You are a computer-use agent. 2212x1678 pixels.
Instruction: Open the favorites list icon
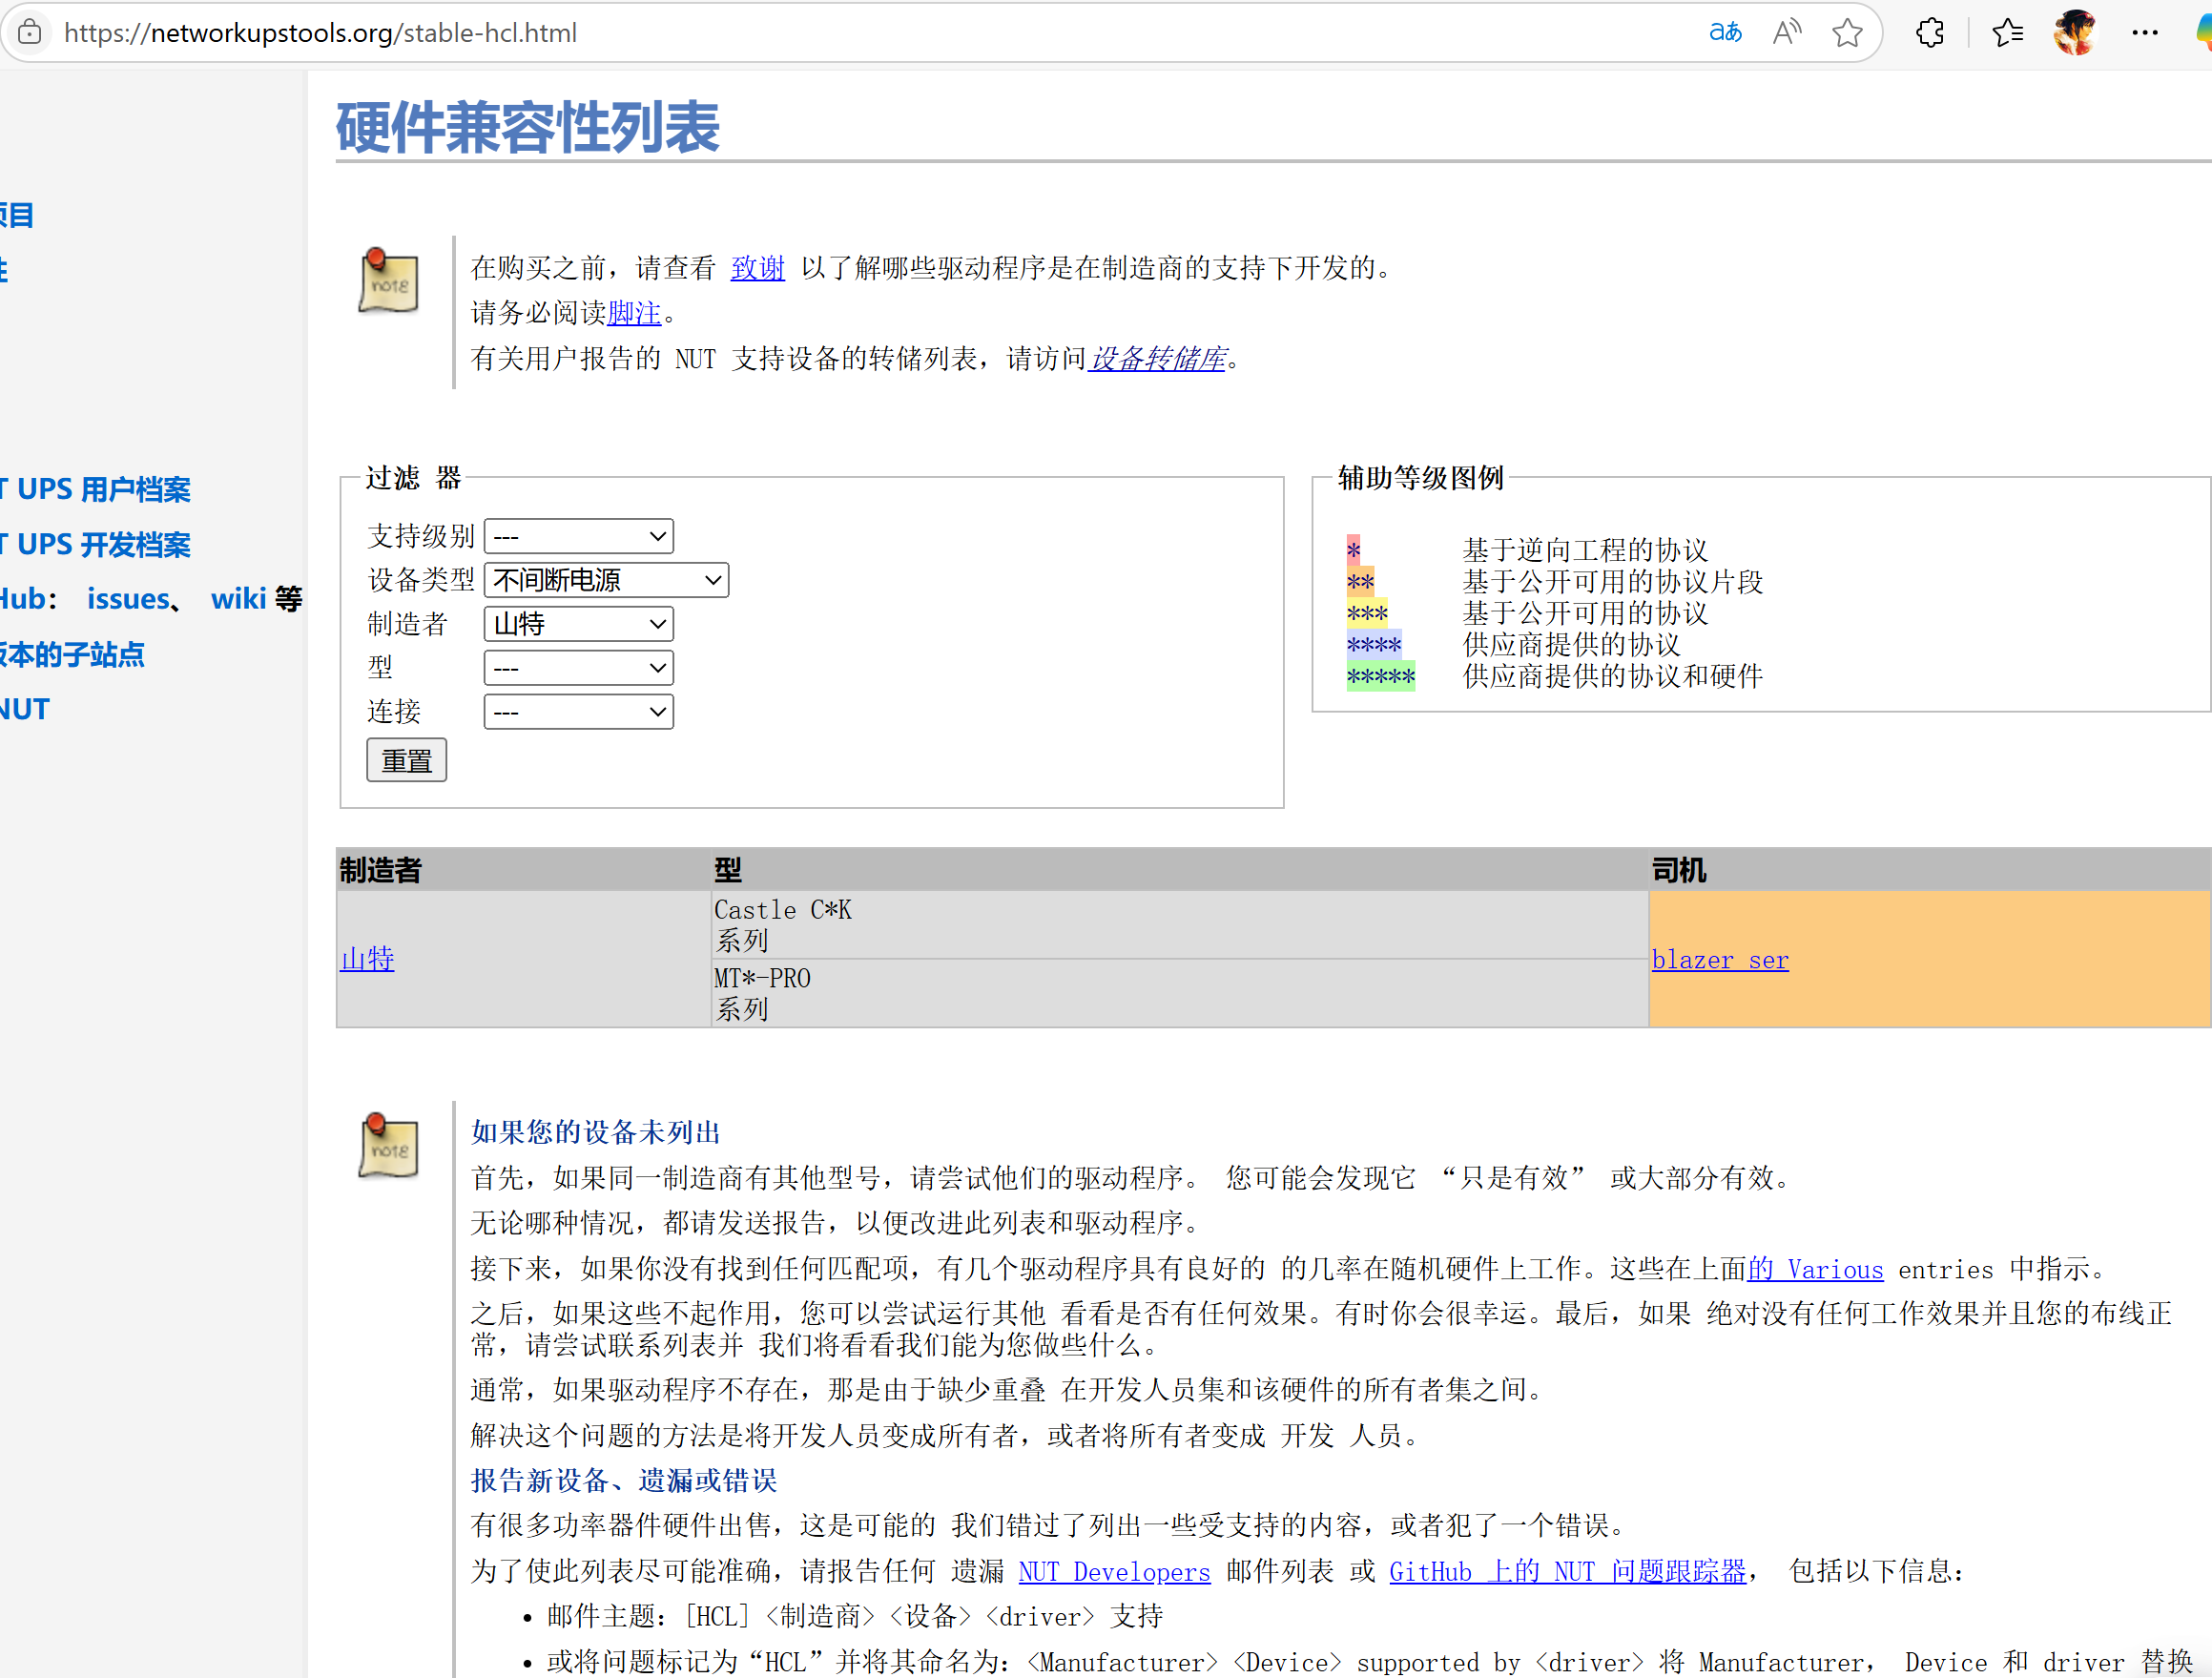pyautogui.click(x=2007, y=33)
